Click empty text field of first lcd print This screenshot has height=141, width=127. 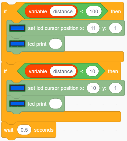(x=55, y=44)
